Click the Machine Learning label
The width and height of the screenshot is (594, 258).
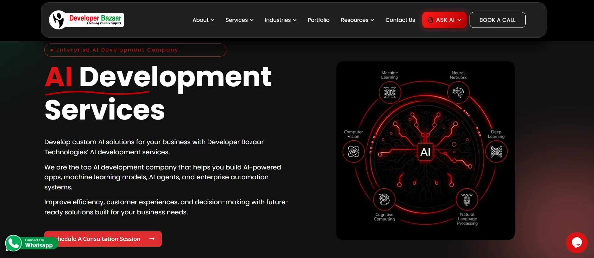coord(389,75)
